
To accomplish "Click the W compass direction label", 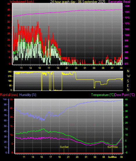I will coord(128,76).
